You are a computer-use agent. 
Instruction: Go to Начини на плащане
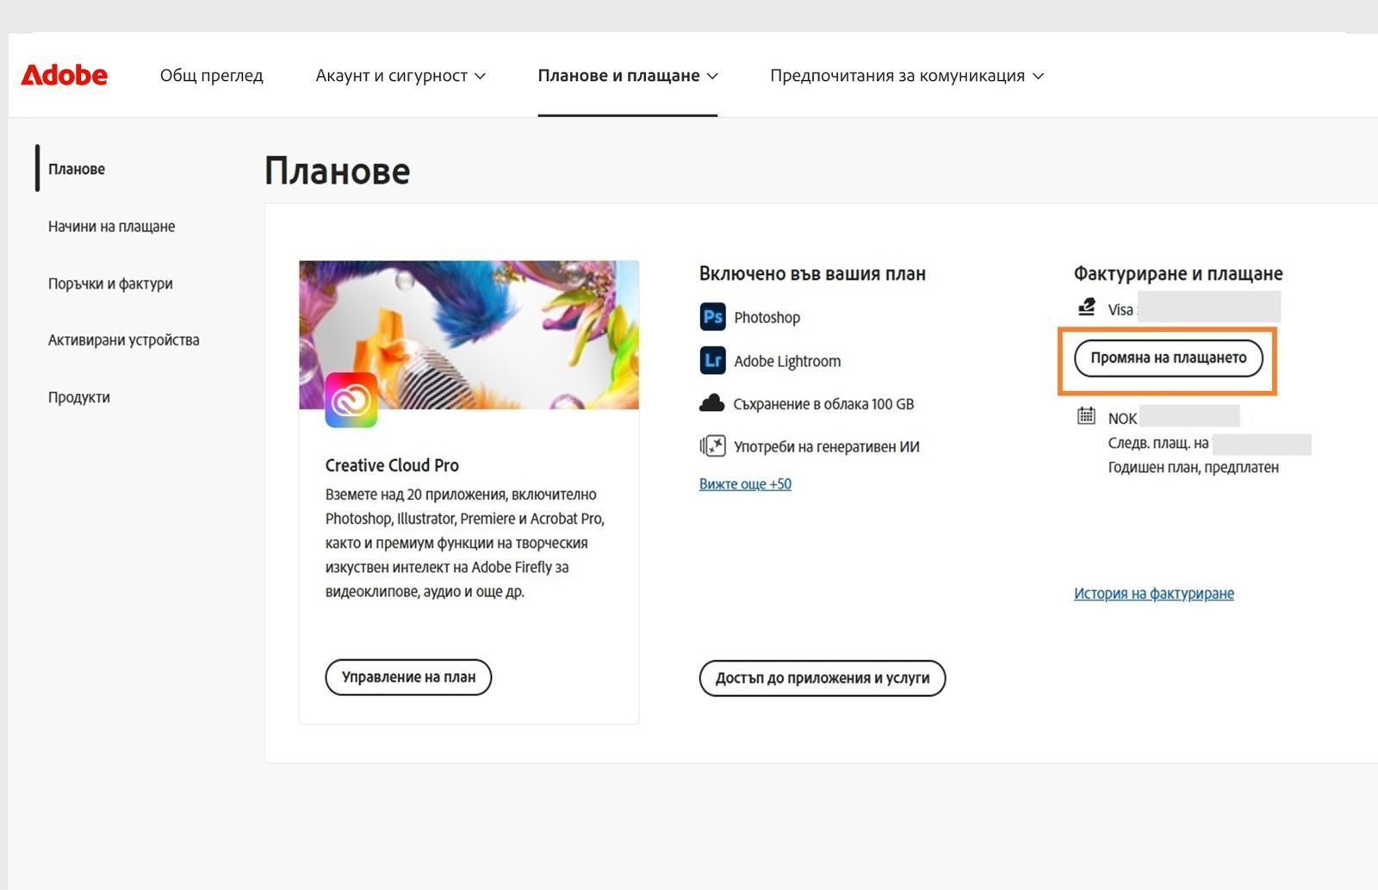pyautogui.click(x=111, y=227)
